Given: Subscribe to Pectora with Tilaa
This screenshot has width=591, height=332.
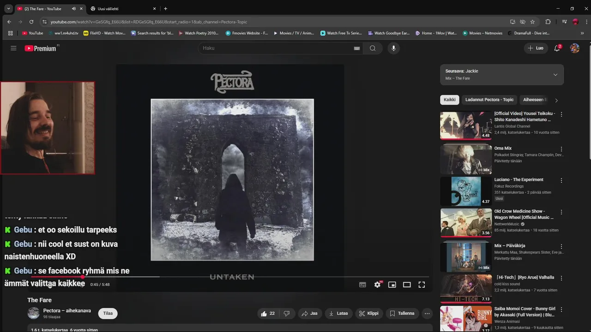Looking at the screenshot, I should (108, 314).
